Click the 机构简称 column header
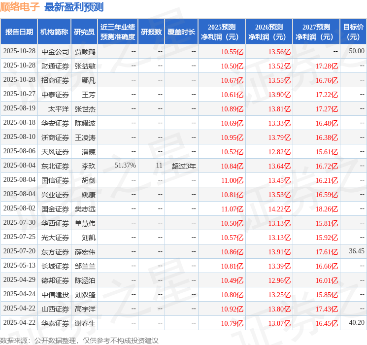Screen dimensions: 367x345 click(54, 32)
